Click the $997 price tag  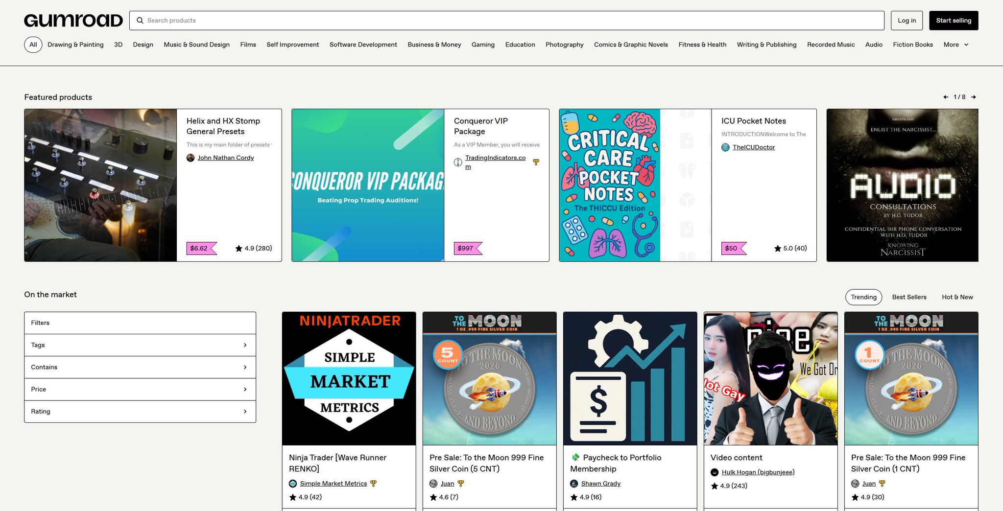click(468, 248)
